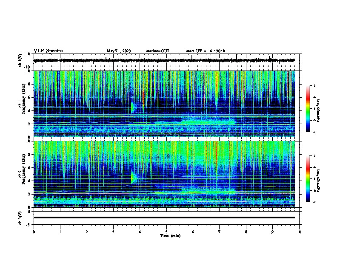Click the 'ch.1(V)' waveform axis label

(20, 60)
